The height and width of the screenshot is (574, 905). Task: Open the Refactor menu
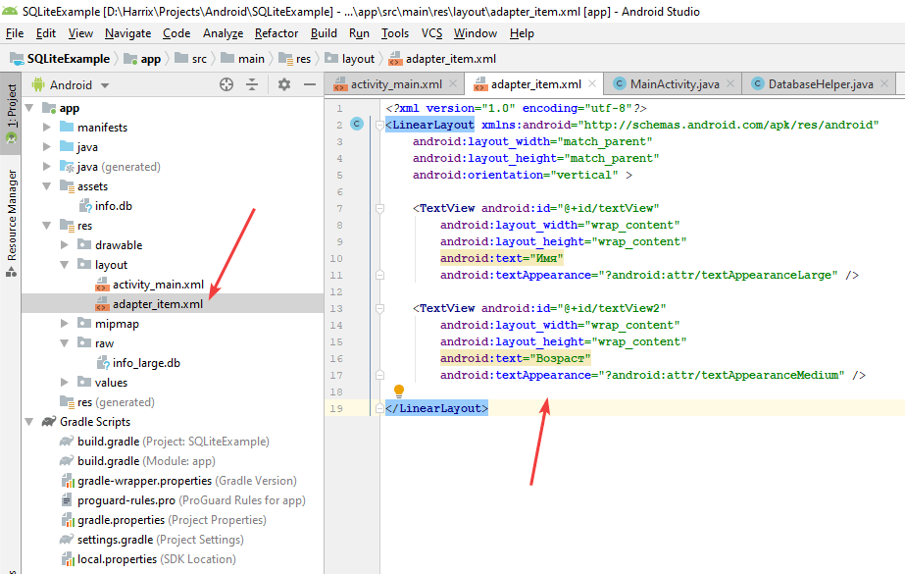[277, 33]
